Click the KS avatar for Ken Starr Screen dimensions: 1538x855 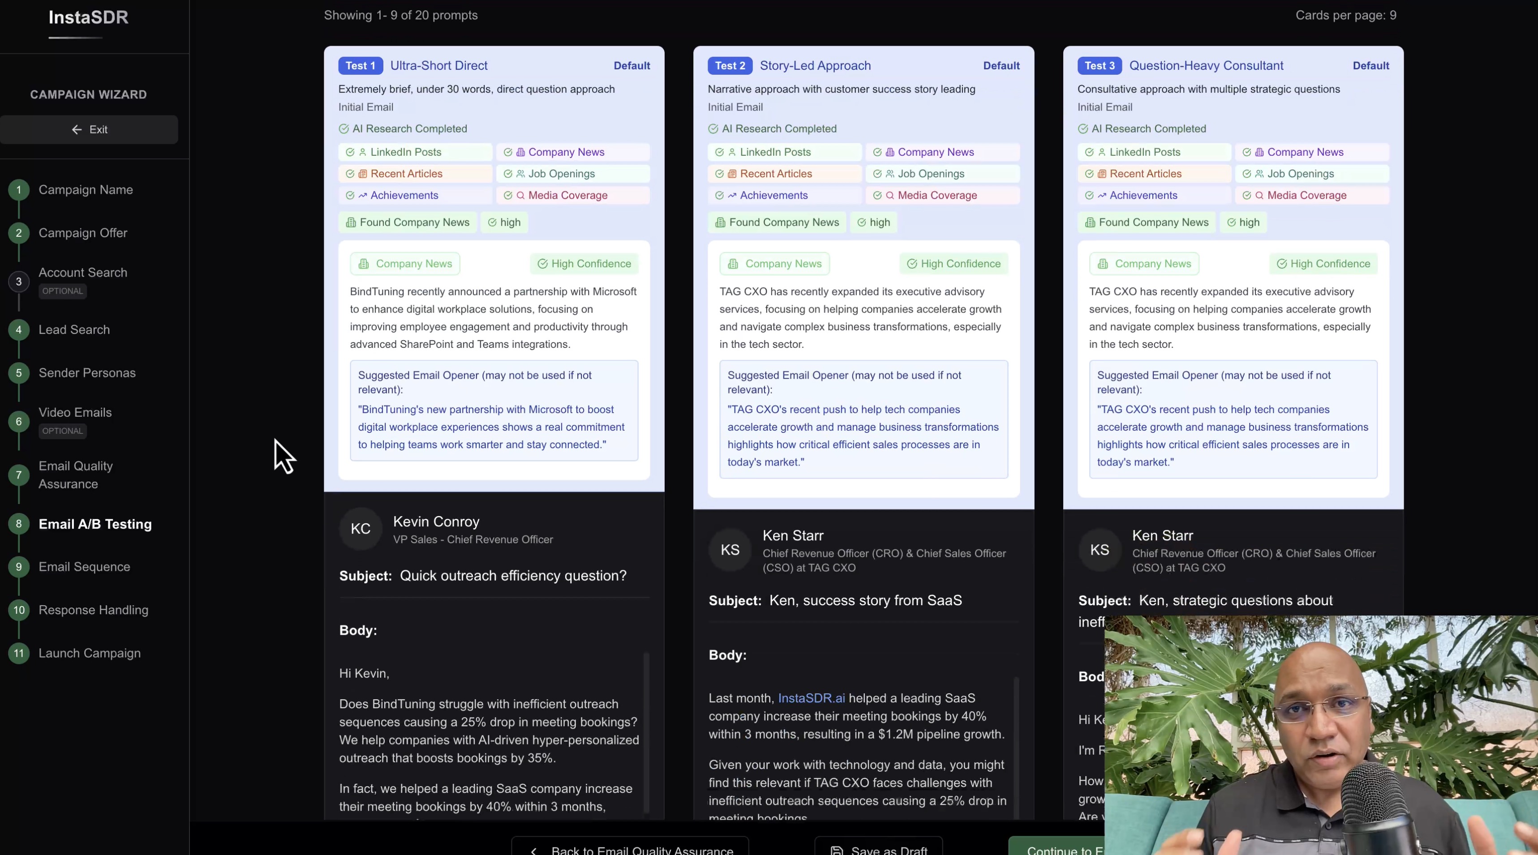(730, 550)
